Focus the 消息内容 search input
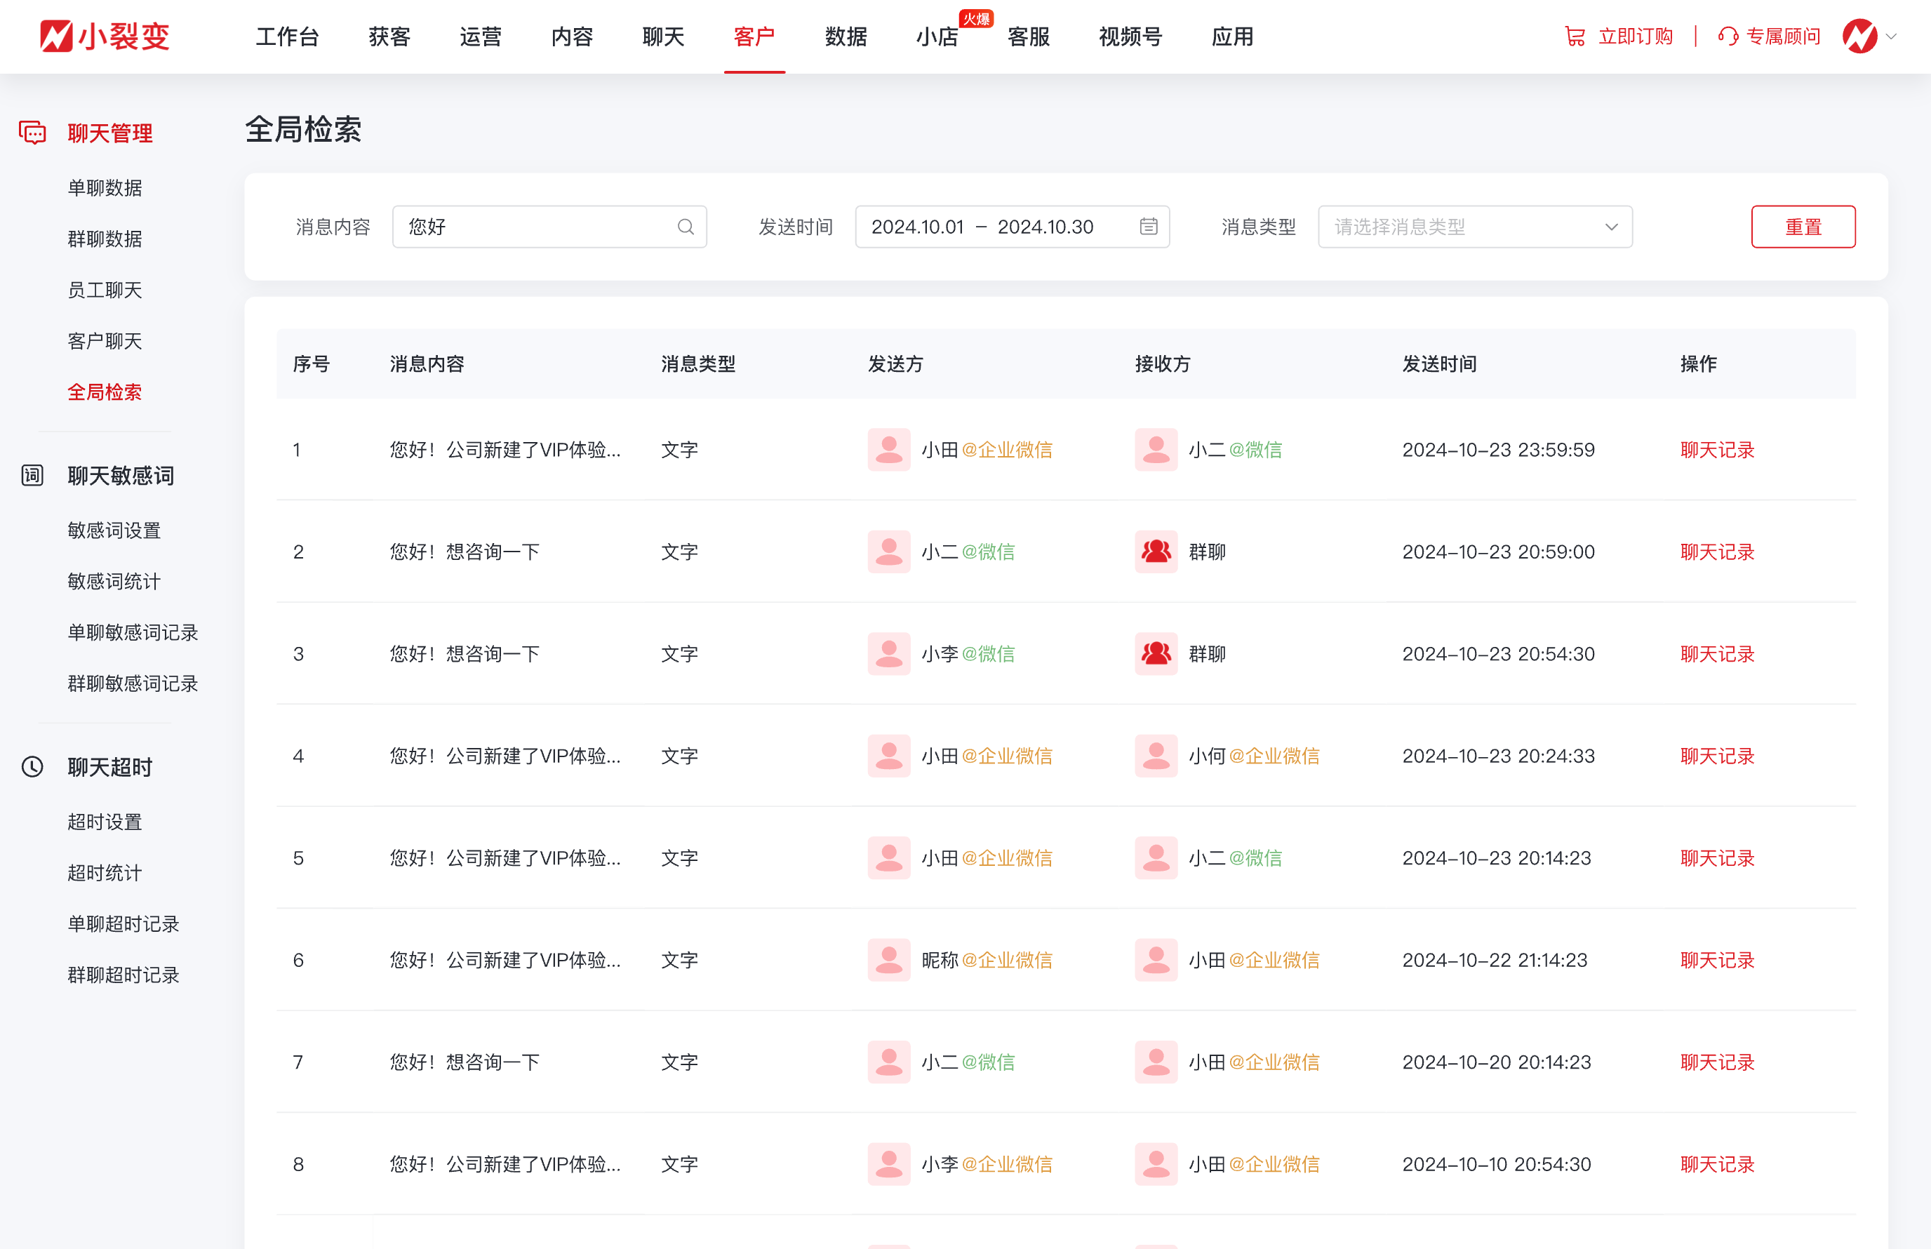 pos(549,227)
